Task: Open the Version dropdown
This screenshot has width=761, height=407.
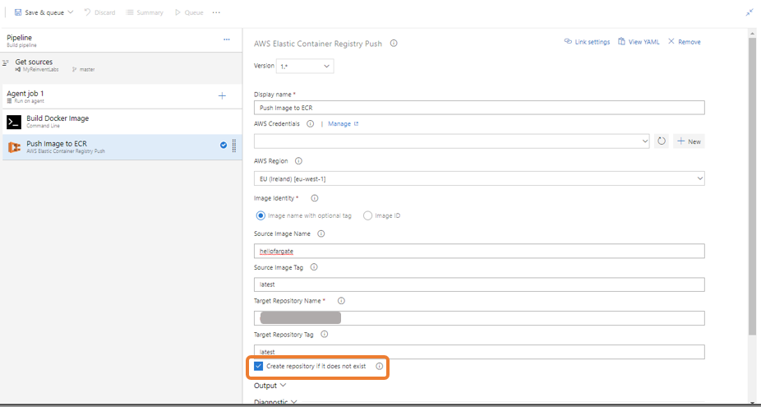Action: 305,66
